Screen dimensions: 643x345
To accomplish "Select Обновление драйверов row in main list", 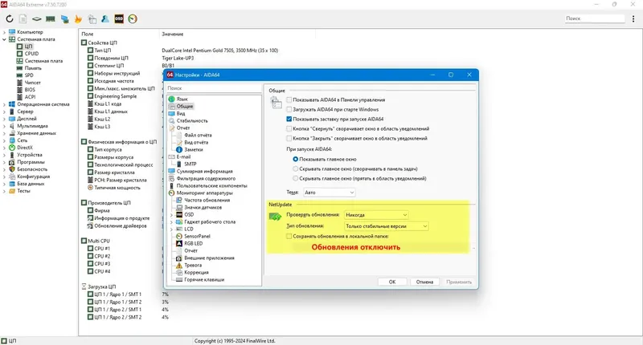I will (x=120, y=226).
